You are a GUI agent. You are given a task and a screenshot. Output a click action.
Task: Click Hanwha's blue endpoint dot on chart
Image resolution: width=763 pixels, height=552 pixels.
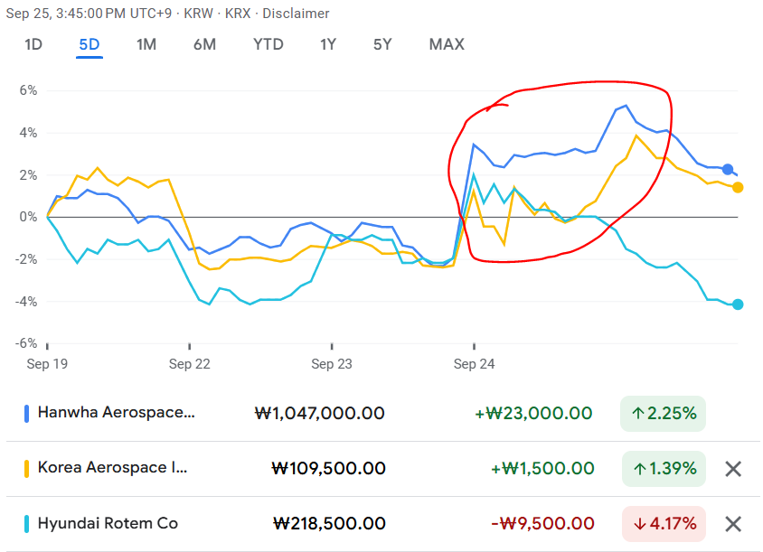(x=728, y=169)
